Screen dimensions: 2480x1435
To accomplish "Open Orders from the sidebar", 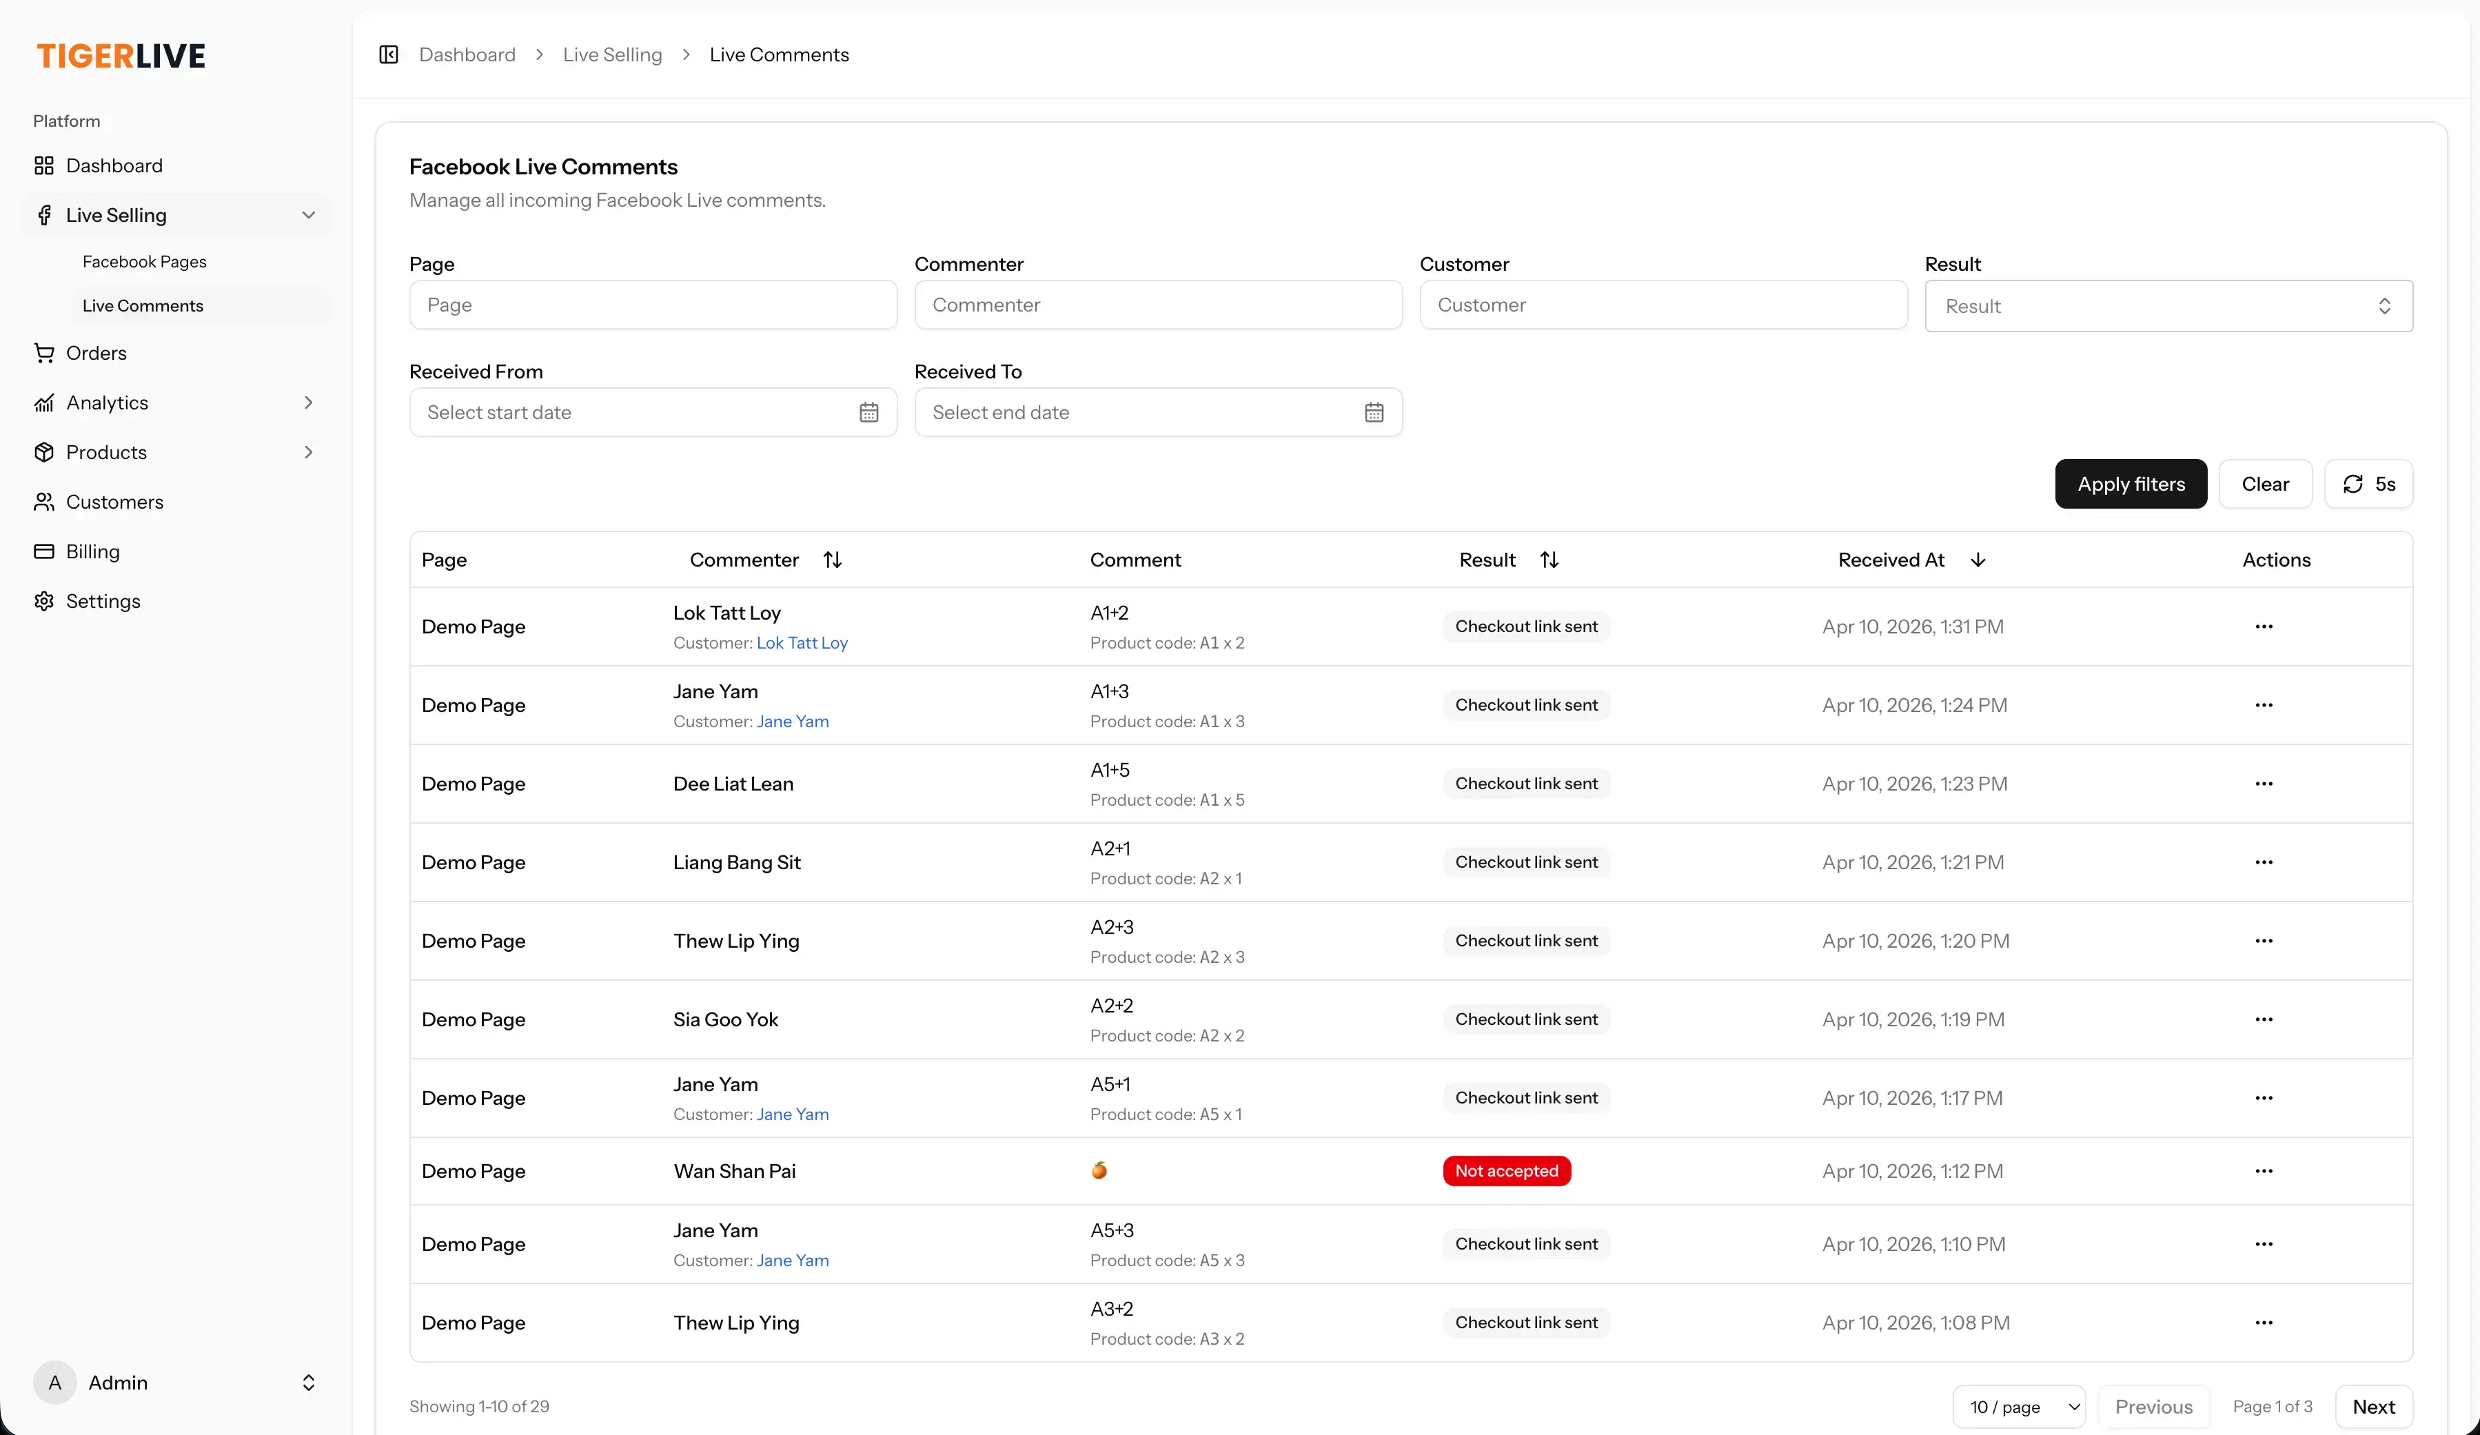I will coord(175,352).
